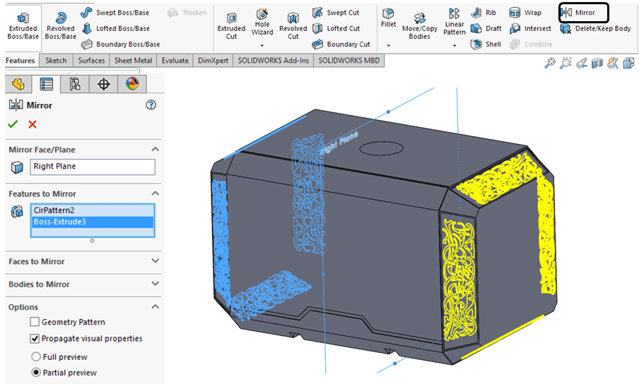Click the Fillet tool icon
639x384 pixels.
click(x=388, y=17)
